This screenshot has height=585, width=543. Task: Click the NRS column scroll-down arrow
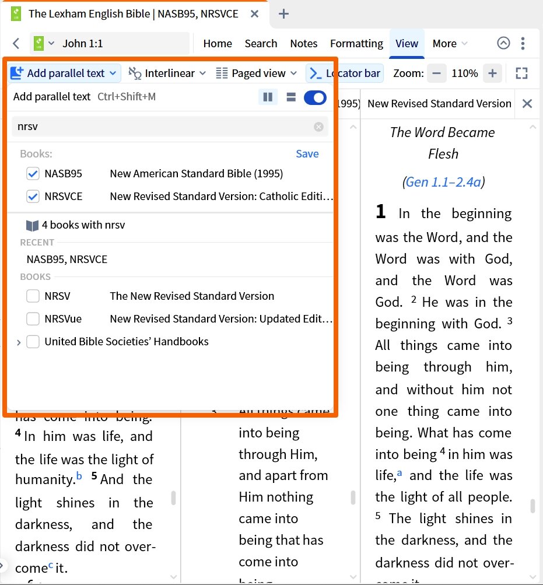[x=533, y=577]
